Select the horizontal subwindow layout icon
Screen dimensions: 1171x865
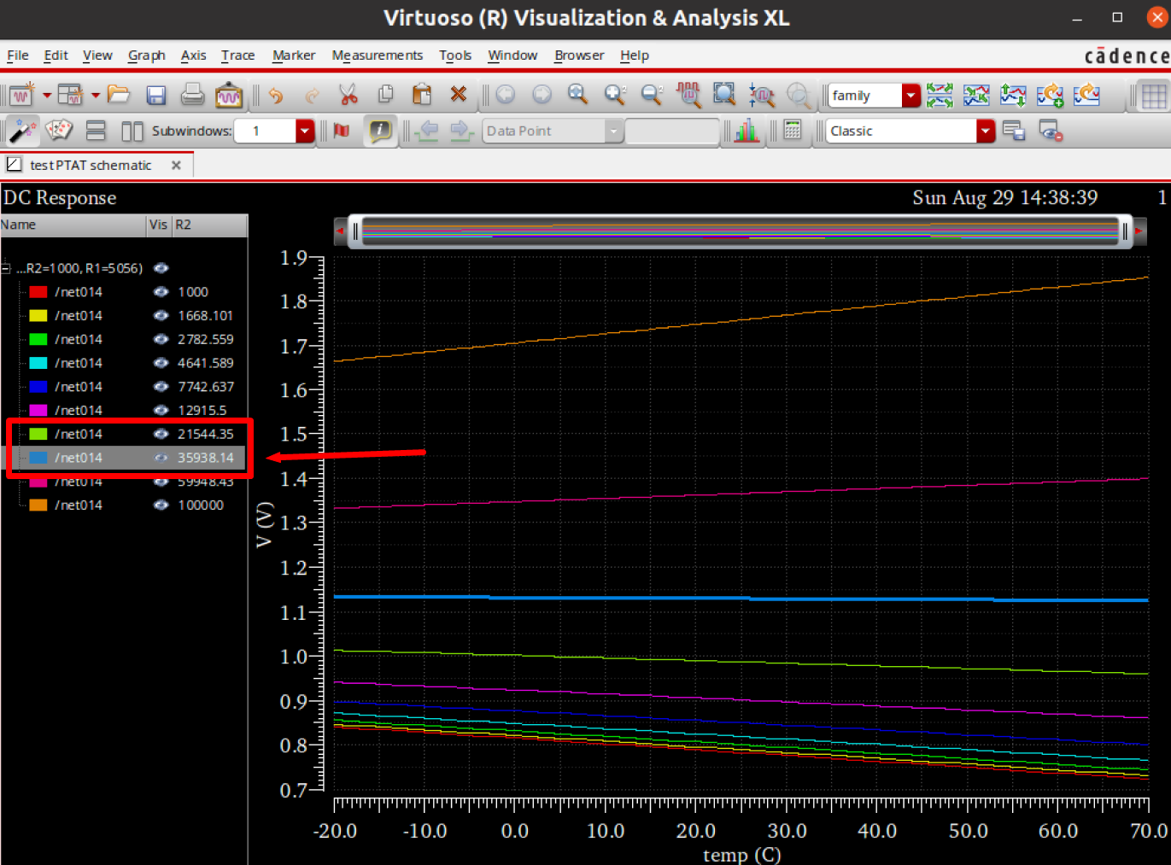point(96,131)
